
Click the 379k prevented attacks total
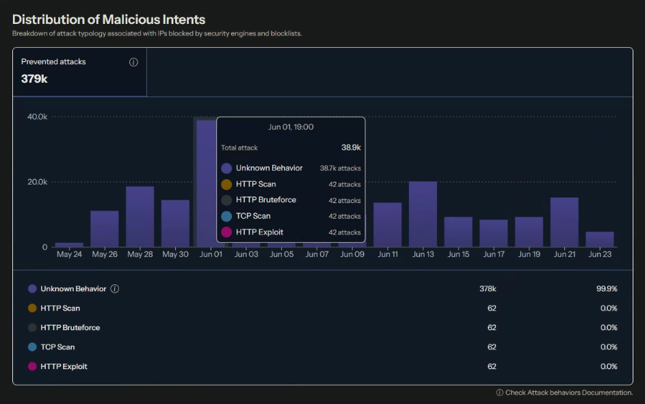coord(35,79)
